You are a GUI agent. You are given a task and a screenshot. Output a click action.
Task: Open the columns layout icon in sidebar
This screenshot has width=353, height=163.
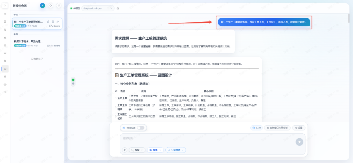[5, 61]
